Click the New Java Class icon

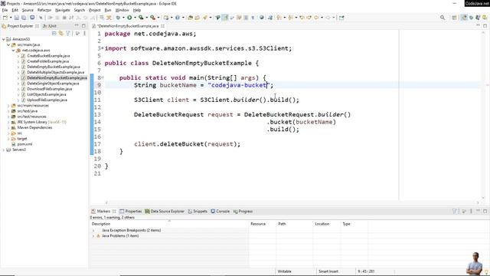pyautogui.click(x=178, y=18)
